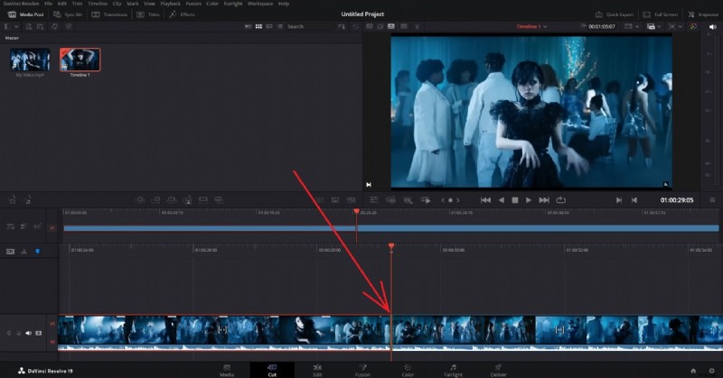
Task: Select Timeline 1 thumbnail in media pool
Action: pyautogui.click(x=80, y=60)
